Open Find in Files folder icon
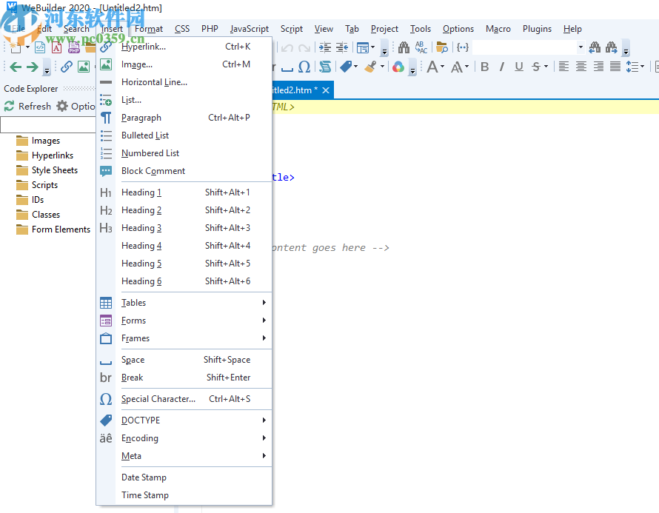Image resolution: width=659 pixels, height=513 pixels. click(x=442, y=47)
